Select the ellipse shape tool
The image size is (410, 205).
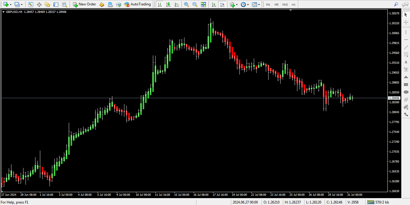pyautogui.click(x=406, y=92)
